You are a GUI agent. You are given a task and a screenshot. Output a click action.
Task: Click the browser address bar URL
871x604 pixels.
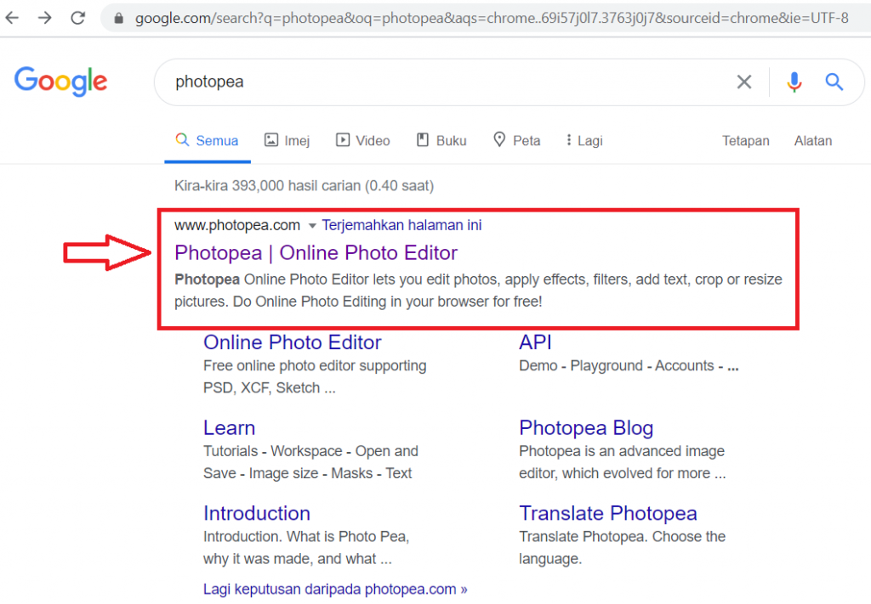click(492, 19)
